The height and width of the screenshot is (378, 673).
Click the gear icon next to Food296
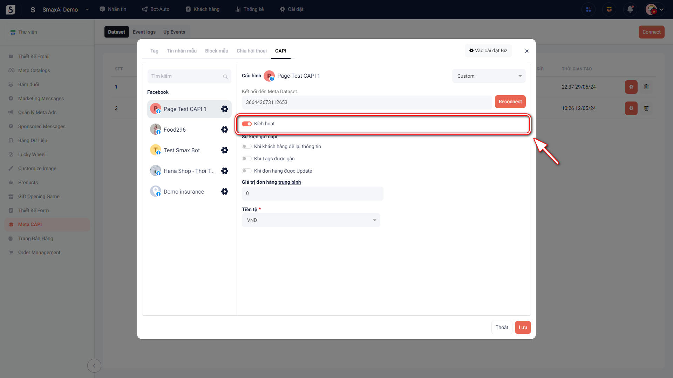coord(225,129)
